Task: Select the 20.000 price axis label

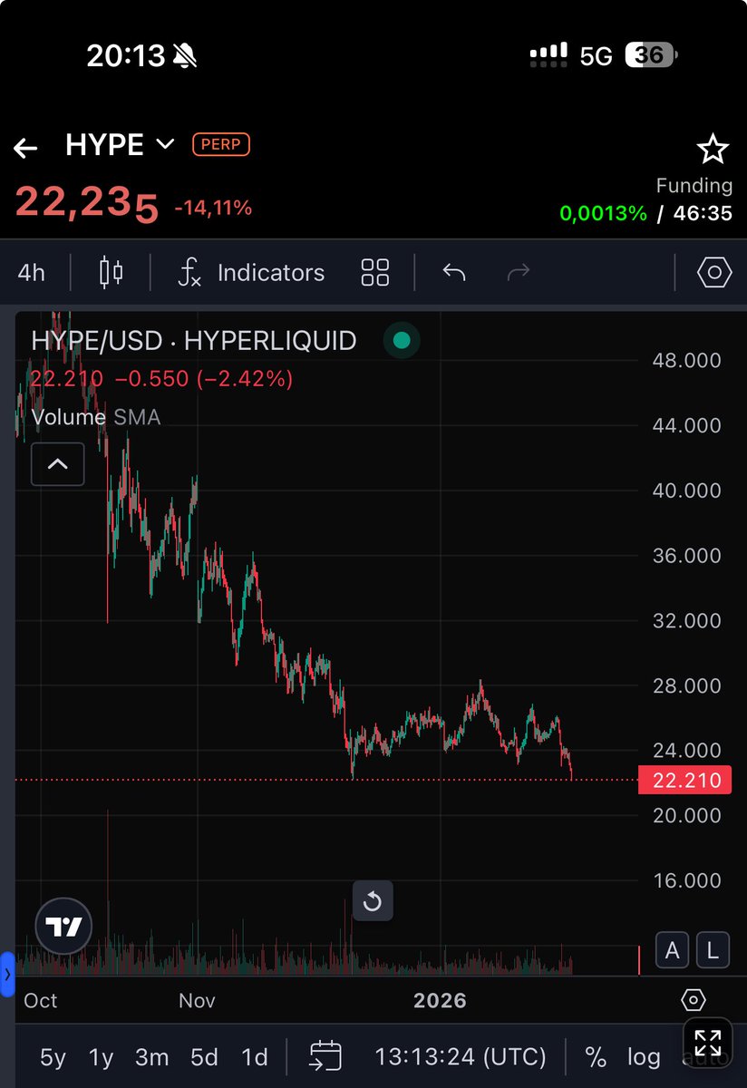Action: pos(686,816)
